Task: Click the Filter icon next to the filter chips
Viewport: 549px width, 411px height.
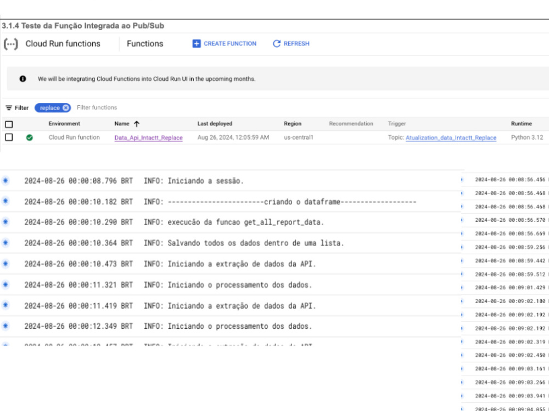Action: 9,108
